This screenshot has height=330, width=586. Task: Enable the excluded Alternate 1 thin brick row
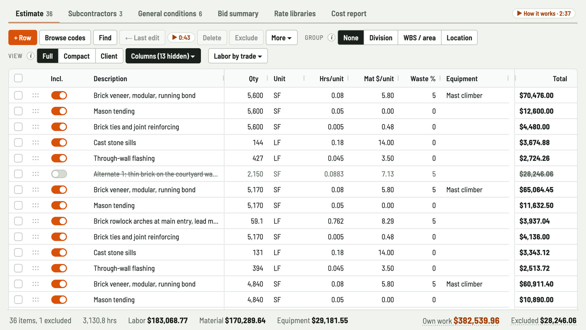pyautogui.click(x=59, y=174)
